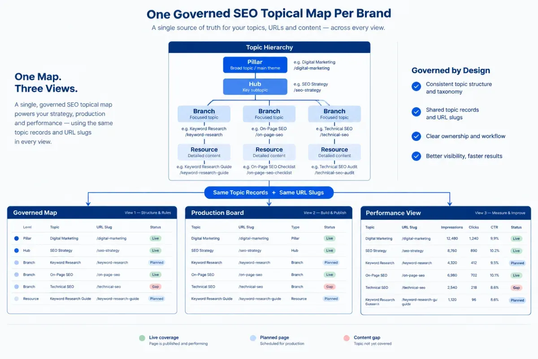Click the Planned badge on Governed Map Keyword Research row
538x359 pixels.
tap(156, 263)
